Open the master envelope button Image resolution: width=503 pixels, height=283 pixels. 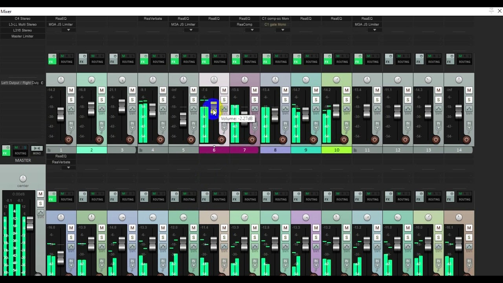40,212
